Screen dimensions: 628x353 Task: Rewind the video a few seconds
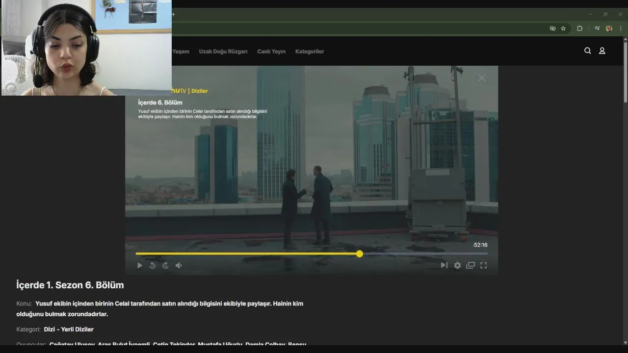pyautogui.click(x=153, y=265)
